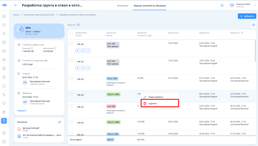Go to Сметы breadcrumb
258x146 pixels.
pos(16,15)
